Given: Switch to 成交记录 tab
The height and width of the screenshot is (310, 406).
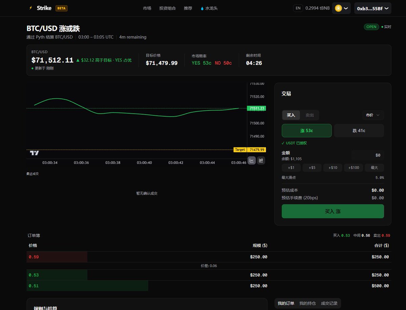Looking at the screenshot, I should [329, 303].
